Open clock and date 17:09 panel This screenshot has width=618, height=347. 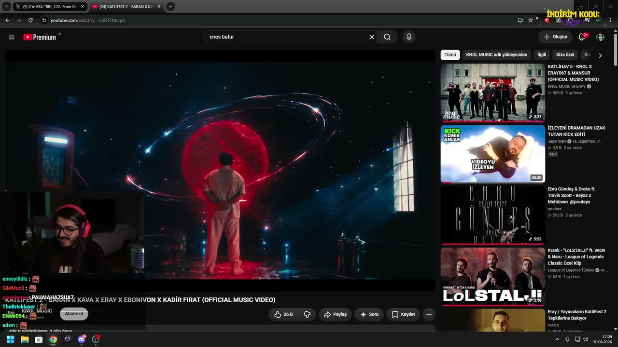(x=603, y=339)
